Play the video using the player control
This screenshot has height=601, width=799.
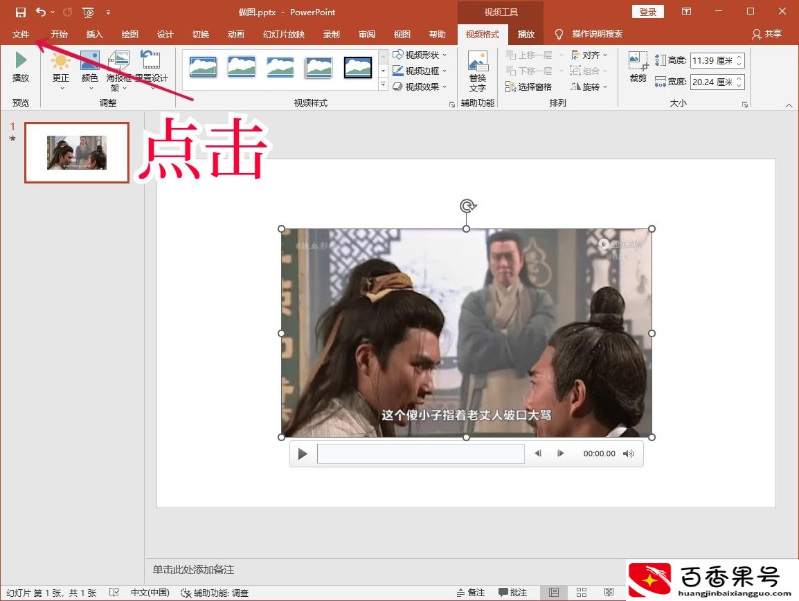[x=302, y=454]
